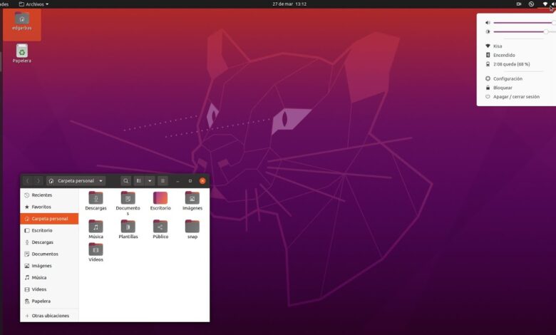Adjust the brightness slider in system menu

(525, 32)
